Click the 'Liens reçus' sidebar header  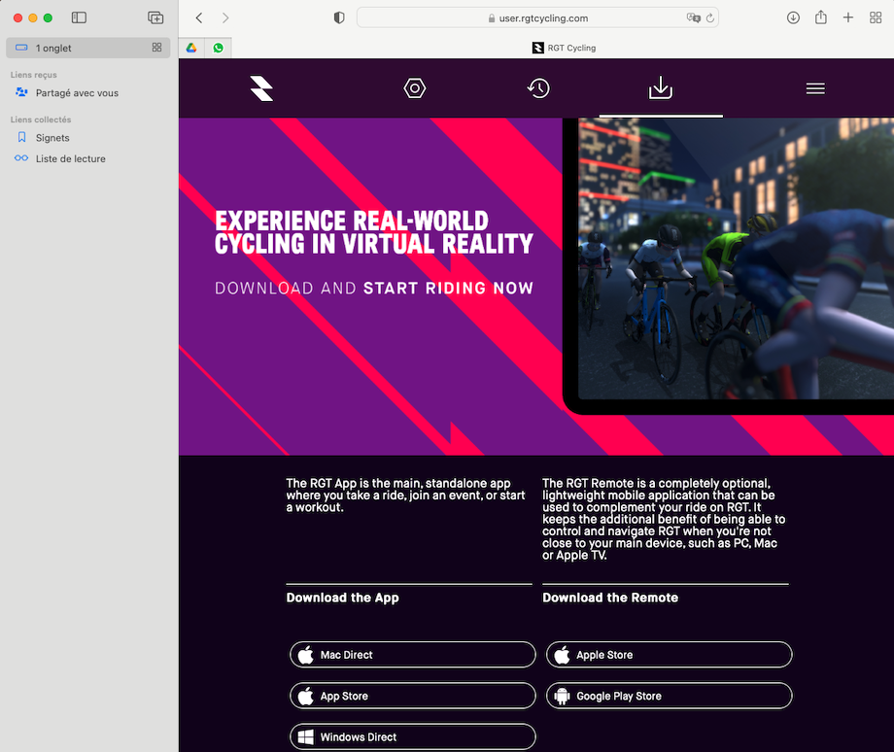[34, 75]
